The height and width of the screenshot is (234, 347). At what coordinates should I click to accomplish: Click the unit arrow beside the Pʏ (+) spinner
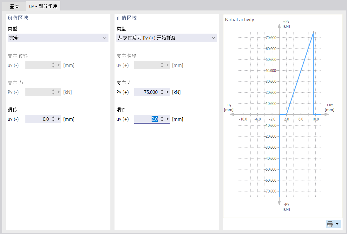[x=168, y=92]
